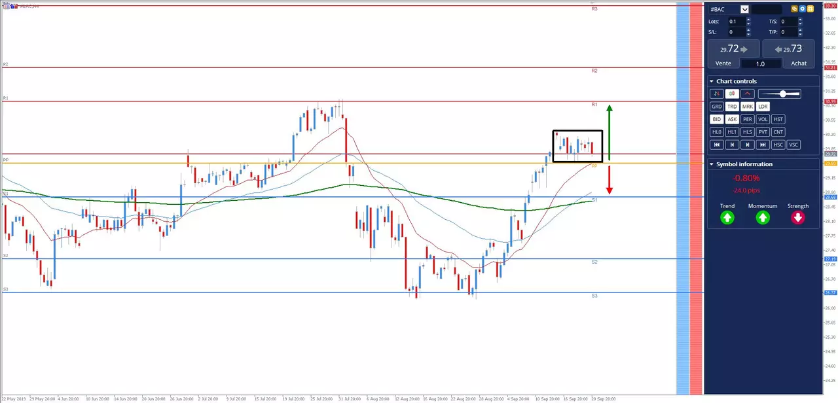Jump to chart end icon
Screen dimensions: 838x403
click(x=763, y=145)
